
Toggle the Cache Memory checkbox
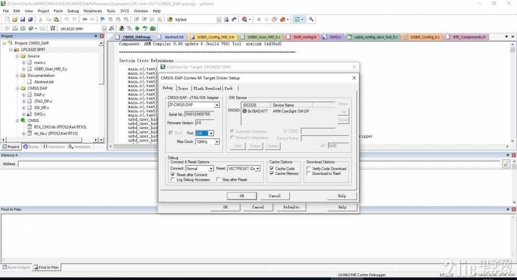coord(272,173)
